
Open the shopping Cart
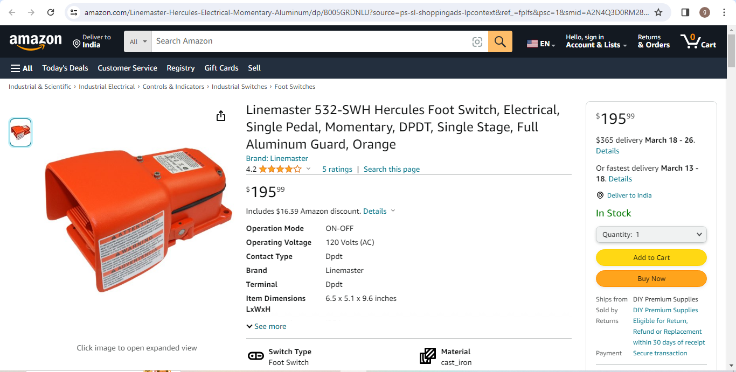pos(698,41)
